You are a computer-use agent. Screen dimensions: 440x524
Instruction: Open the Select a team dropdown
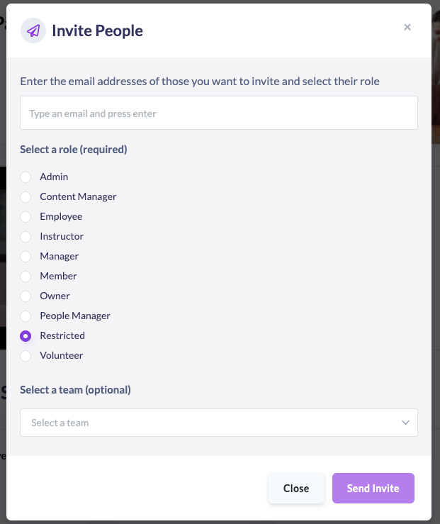point(213,423)
